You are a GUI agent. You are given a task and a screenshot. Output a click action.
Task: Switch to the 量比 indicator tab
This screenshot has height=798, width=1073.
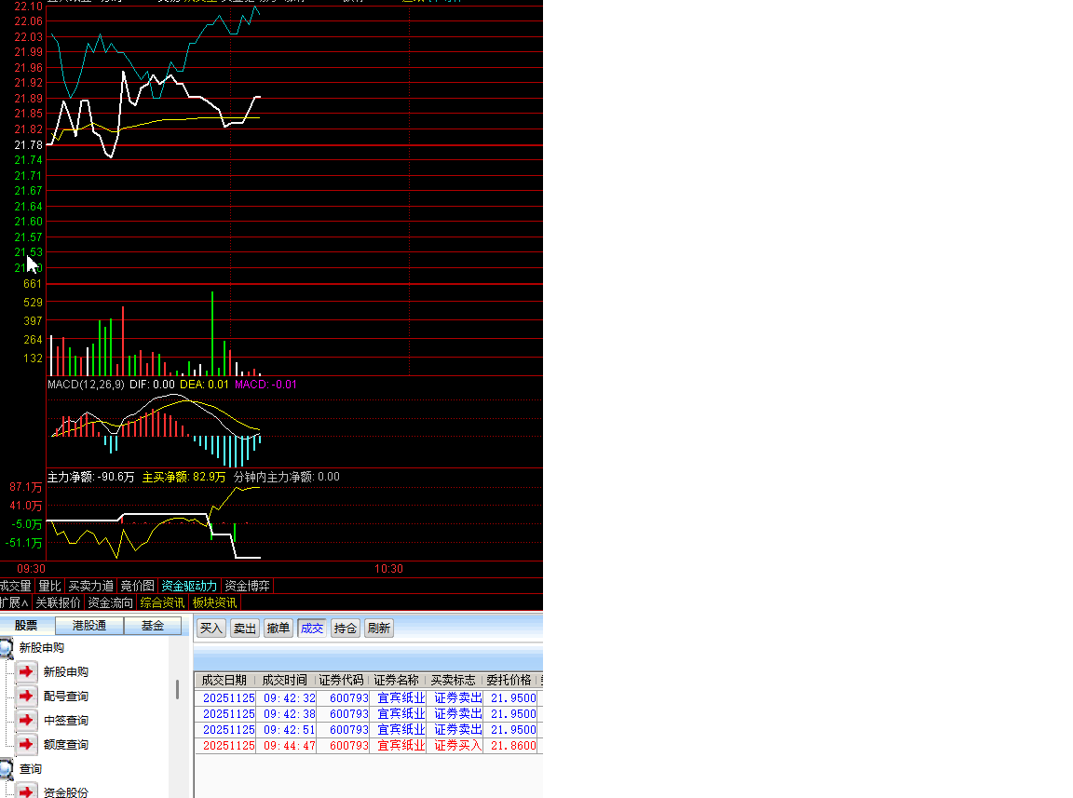[50, 586]
